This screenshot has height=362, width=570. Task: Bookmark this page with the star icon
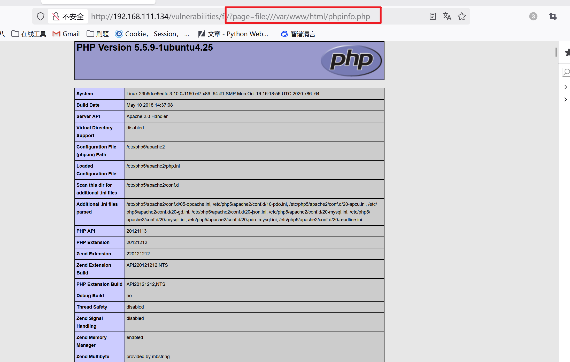coord(462,17)
